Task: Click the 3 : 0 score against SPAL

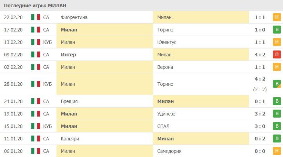Action: tap(260, 126)
